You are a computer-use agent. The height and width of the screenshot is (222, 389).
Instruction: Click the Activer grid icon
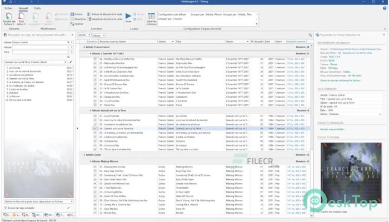(x=72, y=14)
